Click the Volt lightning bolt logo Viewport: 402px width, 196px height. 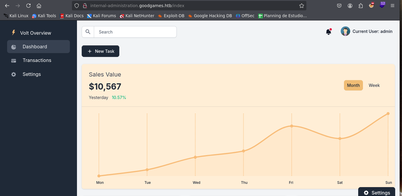tap(13, 33)
